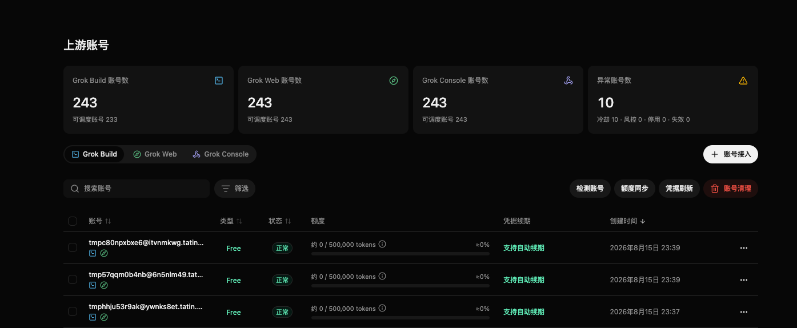Click the 额度 column header
The image size is (797, 328).
(318, 221)
